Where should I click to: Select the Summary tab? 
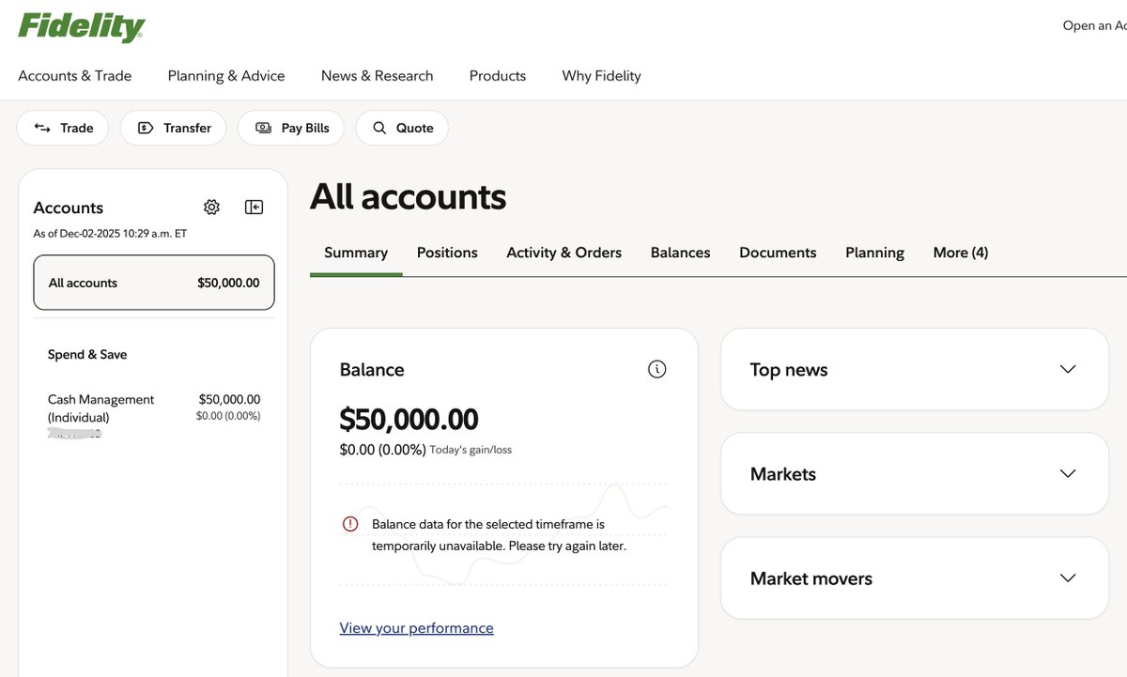point(356,253)
